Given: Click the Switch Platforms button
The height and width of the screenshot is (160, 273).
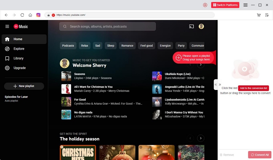Looking at the screenshot, I should [x=225, y=5].
